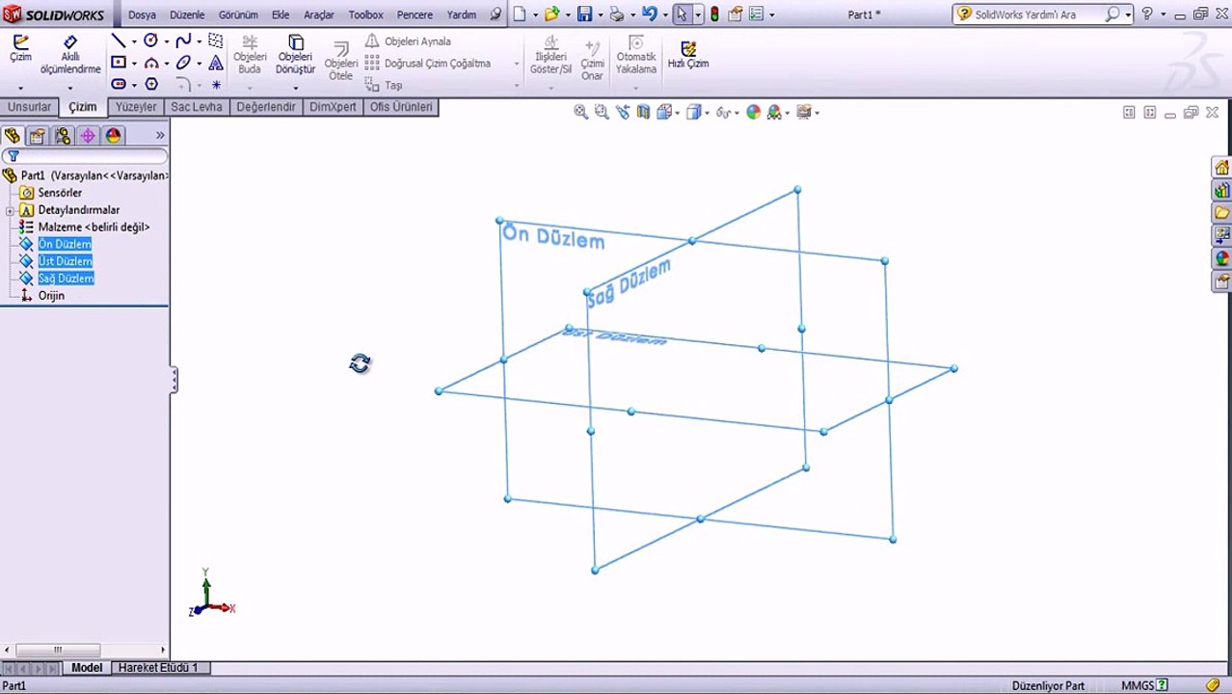Expand the Detaylandırmalar tree node
Image resolution: width=1232 pixels, height=694 pixels.
coord(10,210)
